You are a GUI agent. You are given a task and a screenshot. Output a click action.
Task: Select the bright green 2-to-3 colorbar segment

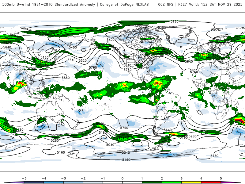coord(171,182)
